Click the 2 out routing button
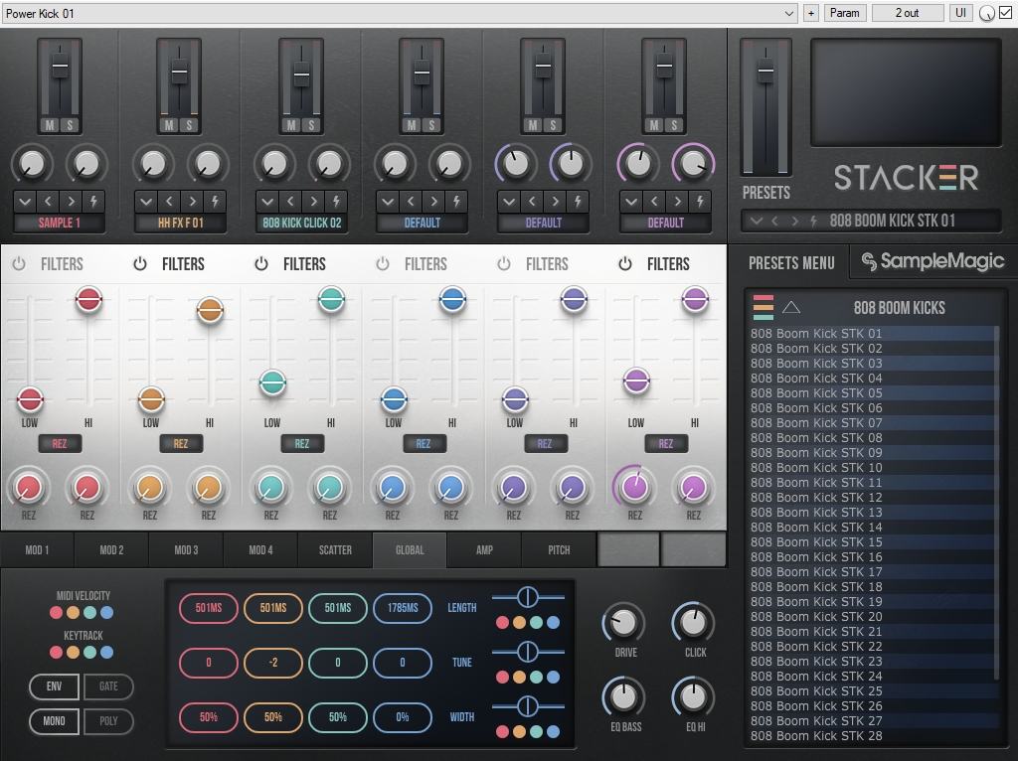 point(907,13)
